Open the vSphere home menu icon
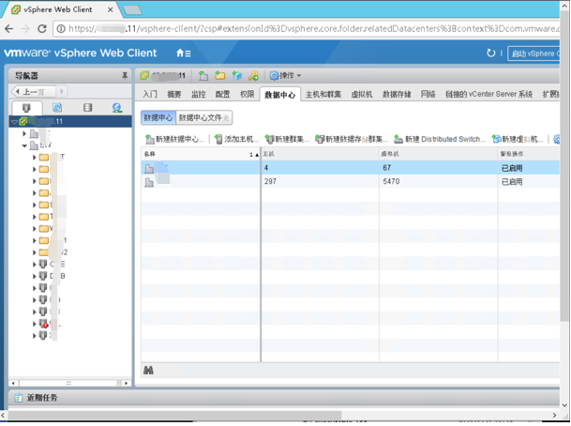Screen dimensions: 571x426 coord(183,53)
